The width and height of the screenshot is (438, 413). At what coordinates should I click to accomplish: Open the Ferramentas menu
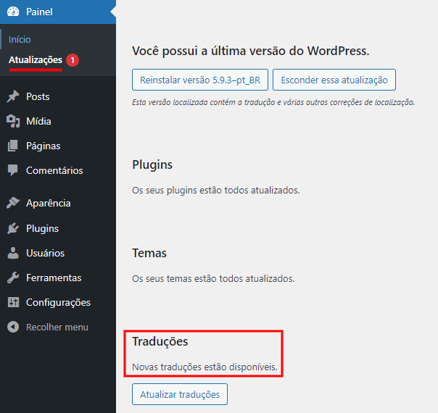click(58, 278)
